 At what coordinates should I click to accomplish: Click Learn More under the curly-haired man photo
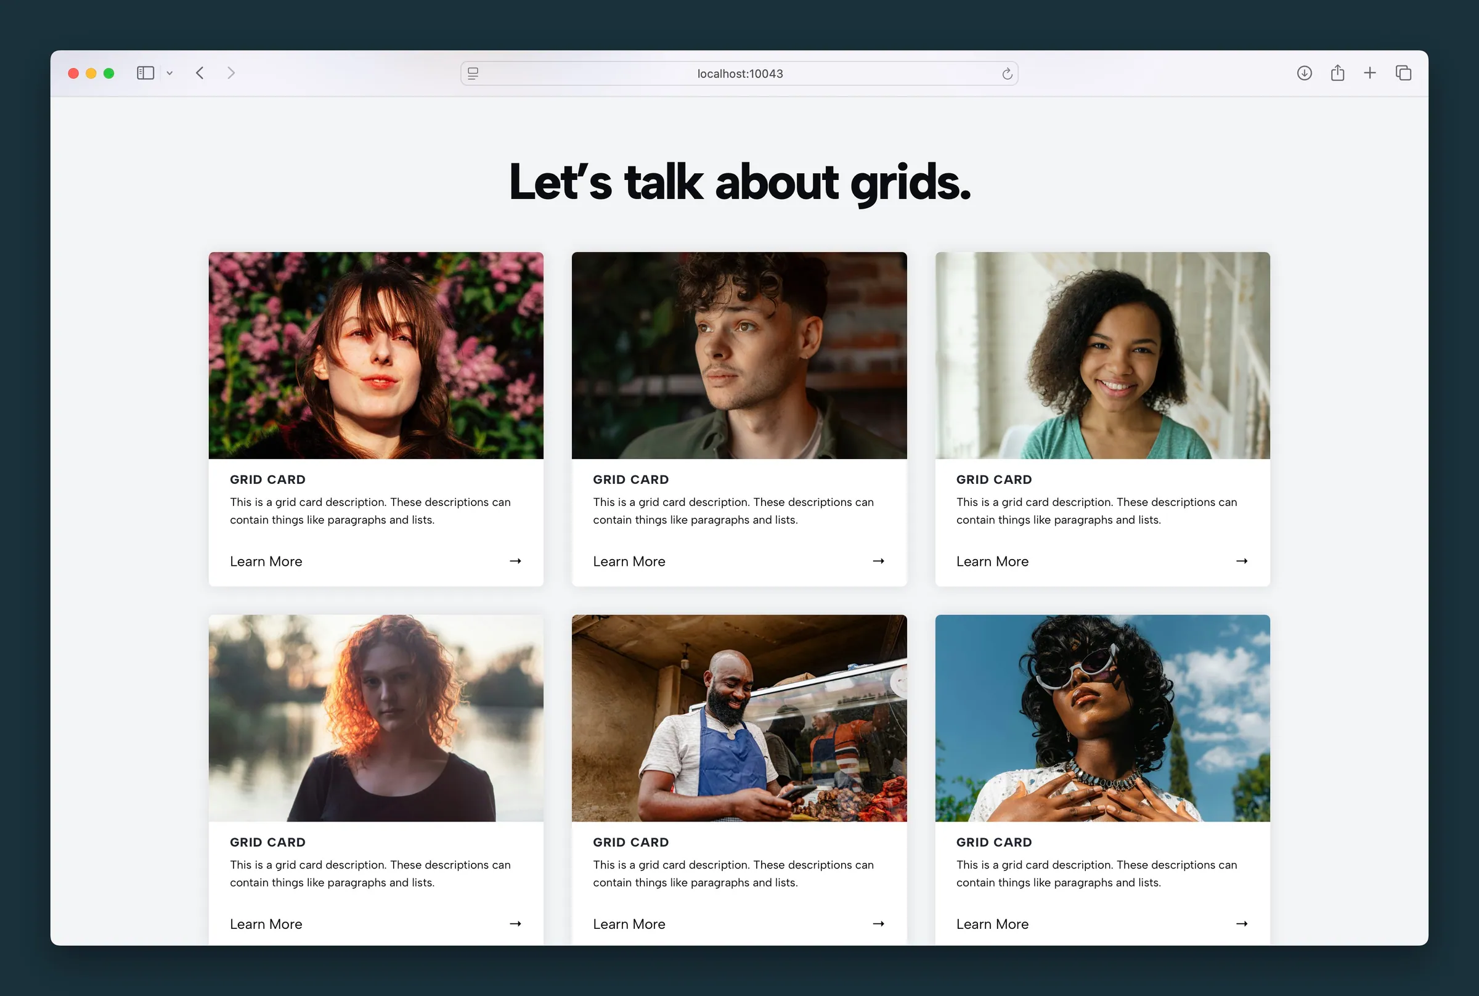point(629,561)
